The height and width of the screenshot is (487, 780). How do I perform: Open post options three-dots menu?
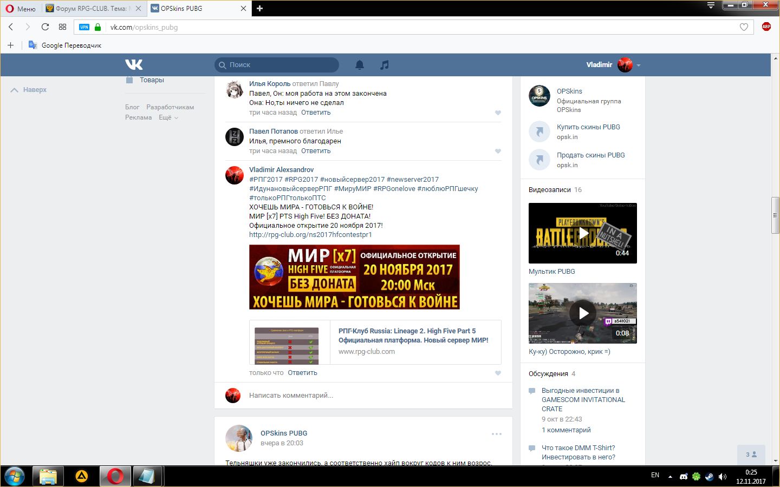click(x=497, y=434)
